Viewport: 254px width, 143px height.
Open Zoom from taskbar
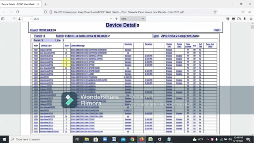pyautogui.click(x=105, y=139)
